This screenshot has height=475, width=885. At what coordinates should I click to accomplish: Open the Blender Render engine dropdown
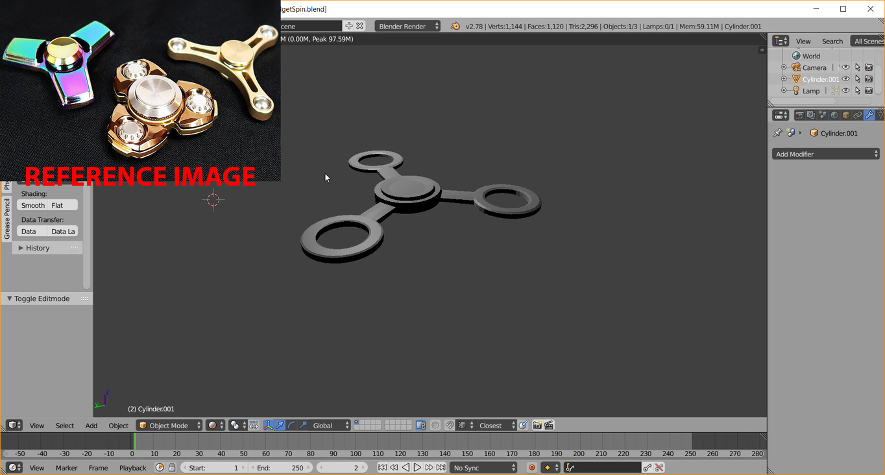click(x=408, y=26)
